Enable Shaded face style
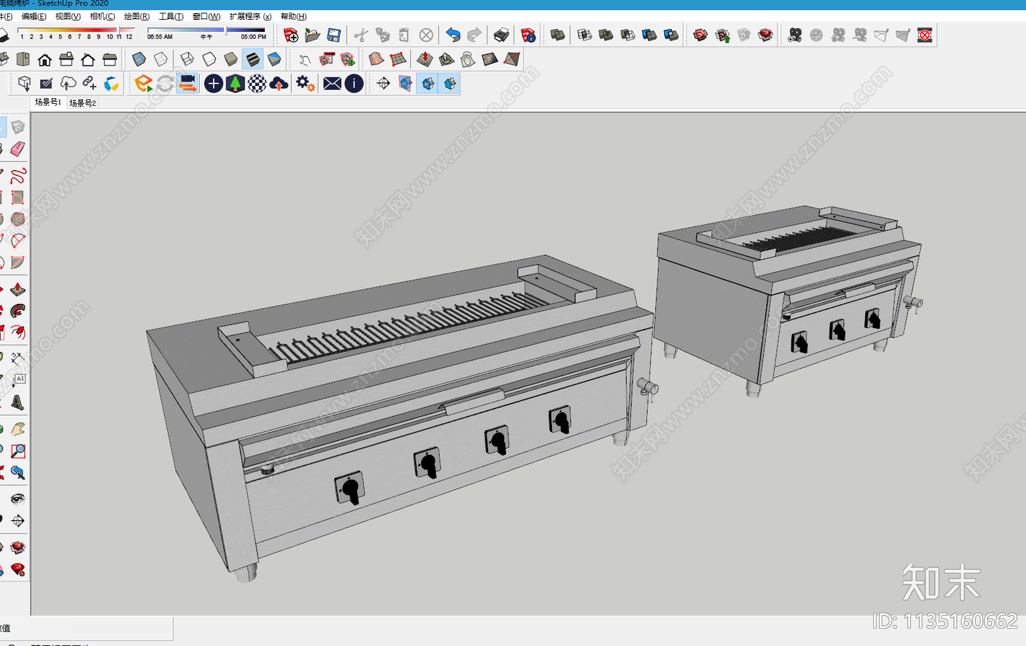Image resolution: width=1026 pixels, height=646 pixels. click(x=231, y=60)
